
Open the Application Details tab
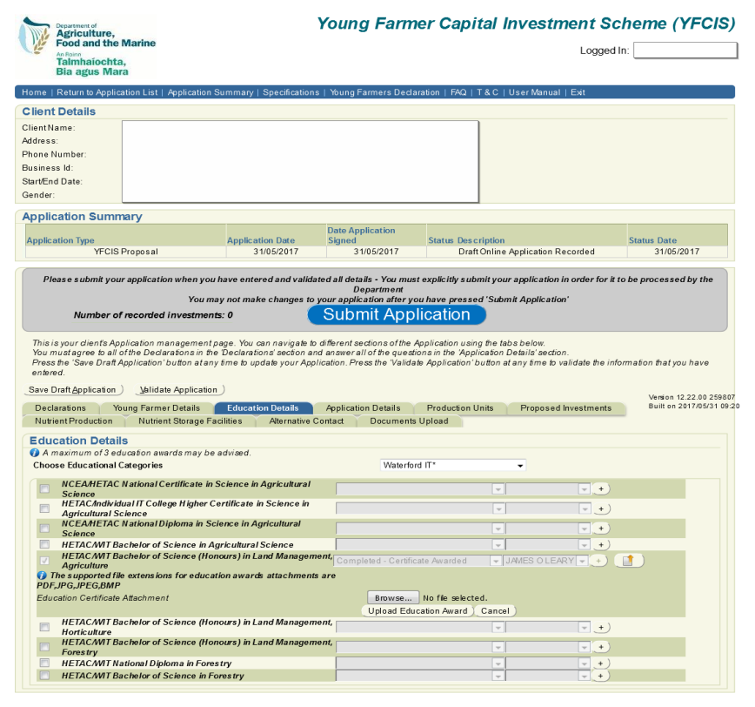[363, 408]
